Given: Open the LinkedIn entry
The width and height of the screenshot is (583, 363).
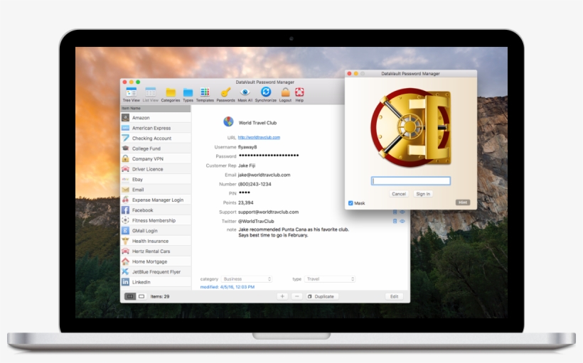Looking at the screenshot, I should (x=156, y=282).
